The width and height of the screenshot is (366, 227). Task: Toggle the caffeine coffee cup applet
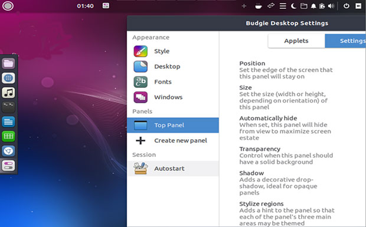click(x=259, y=6)
